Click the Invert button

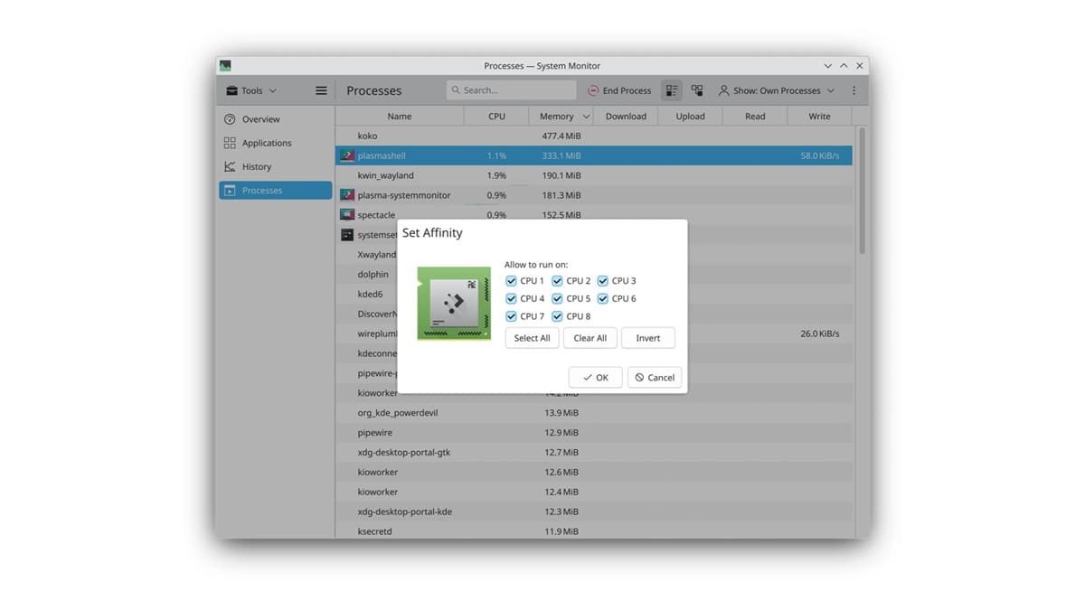648,338
